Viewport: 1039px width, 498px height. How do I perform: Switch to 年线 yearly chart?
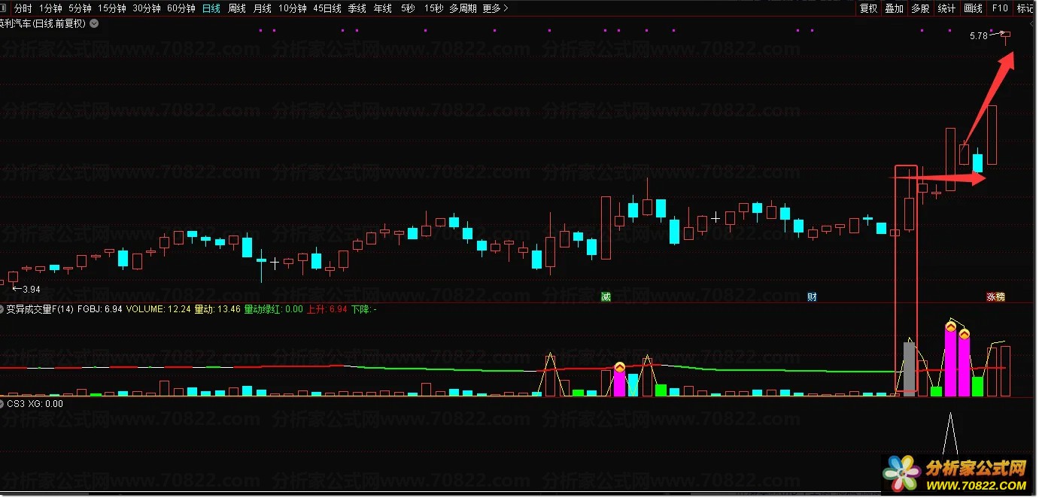[383, 8]
